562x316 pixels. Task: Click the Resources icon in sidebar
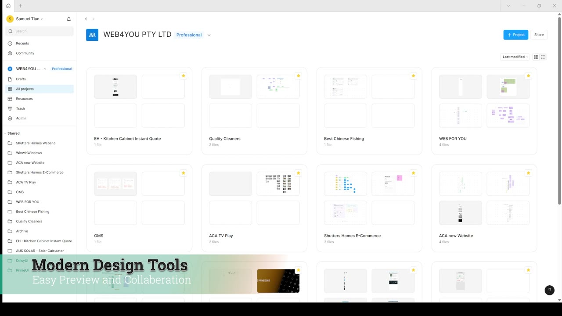10,99
